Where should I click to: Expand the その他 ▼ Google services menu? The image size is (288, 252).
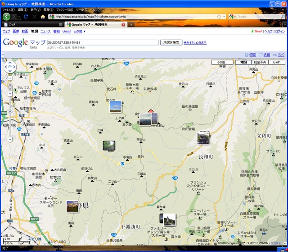pyautogui.click(x=80, y=31)
